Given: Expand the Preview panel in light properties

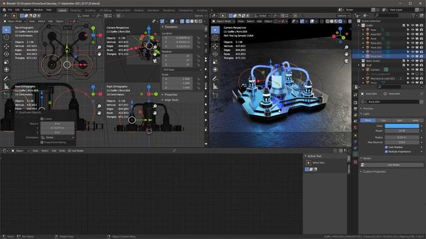Looking at the screenshot, I should tap(367, 108).
